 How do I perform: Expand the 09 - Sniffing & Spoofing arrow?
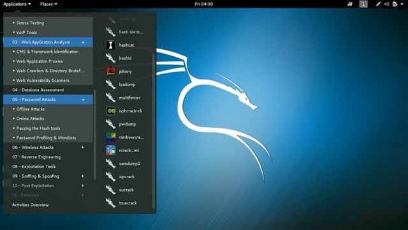tap(83, 176)
